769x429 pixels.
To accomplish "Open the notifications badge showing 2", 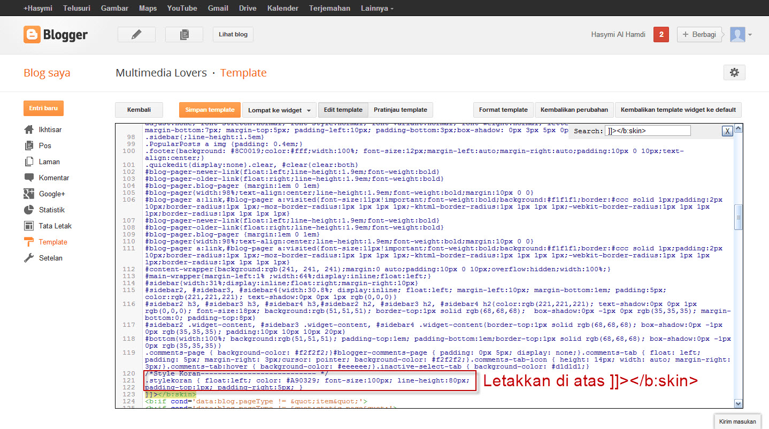I will 662,35.
